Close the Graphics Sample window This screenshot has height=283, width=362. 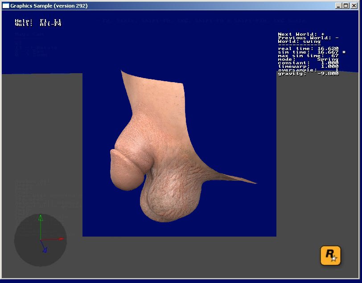pos(354,6)
